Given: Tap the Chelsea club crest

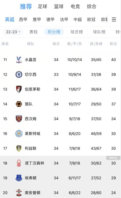Looking at the screenshot, I should pos(19,75).
